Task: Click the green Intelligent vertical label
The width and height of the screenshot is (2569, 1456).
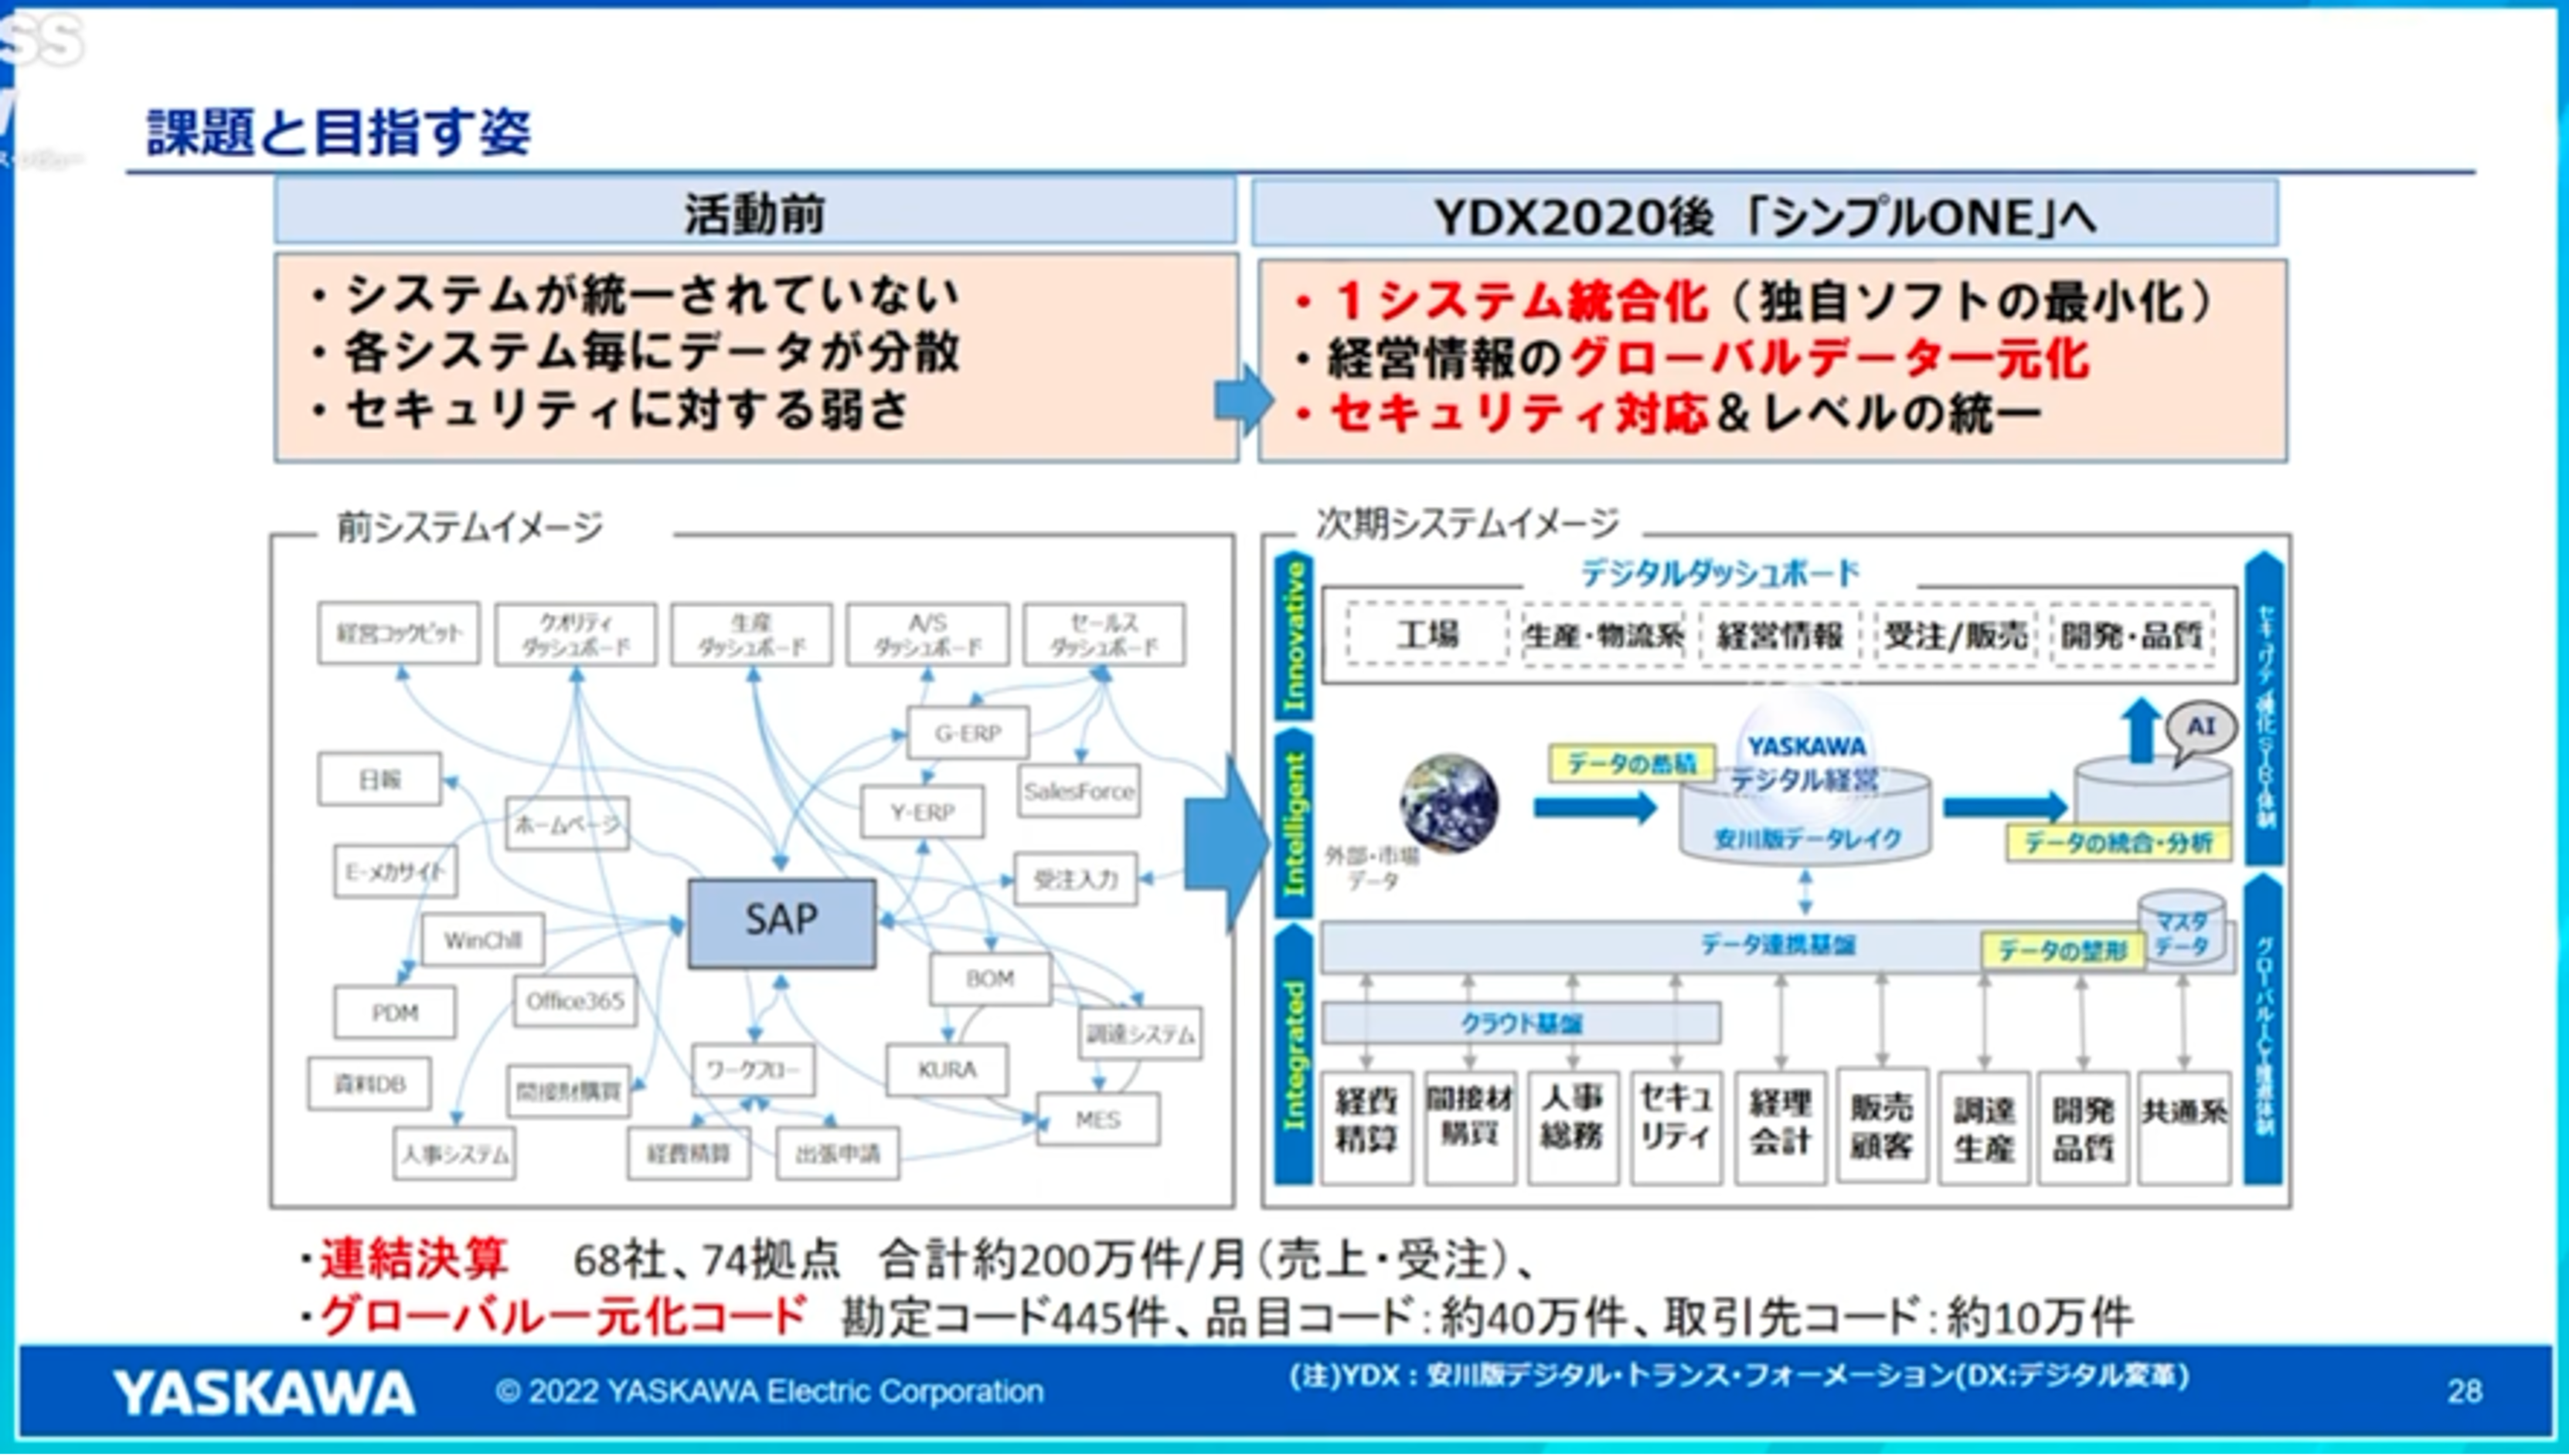Action: click(x=1295, y=824)
